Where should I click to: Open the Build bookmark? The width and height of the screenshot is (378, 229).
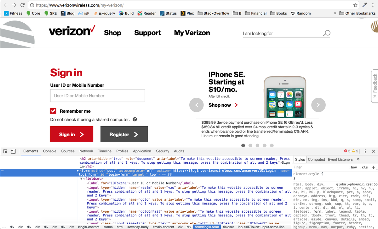coord(126,13)
